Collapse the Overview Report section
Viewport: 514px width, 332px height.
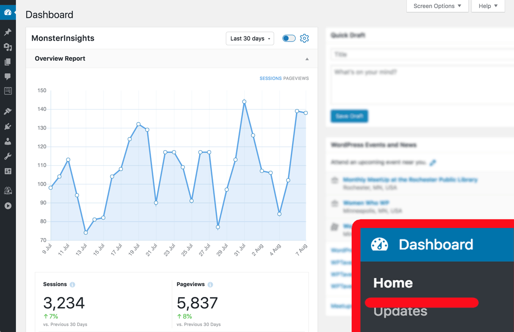(x=307, y=59)
